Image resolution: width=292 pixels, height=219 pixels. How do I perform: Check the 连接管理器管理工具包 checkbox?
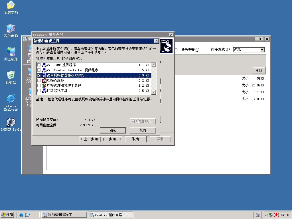coord(39,86)
